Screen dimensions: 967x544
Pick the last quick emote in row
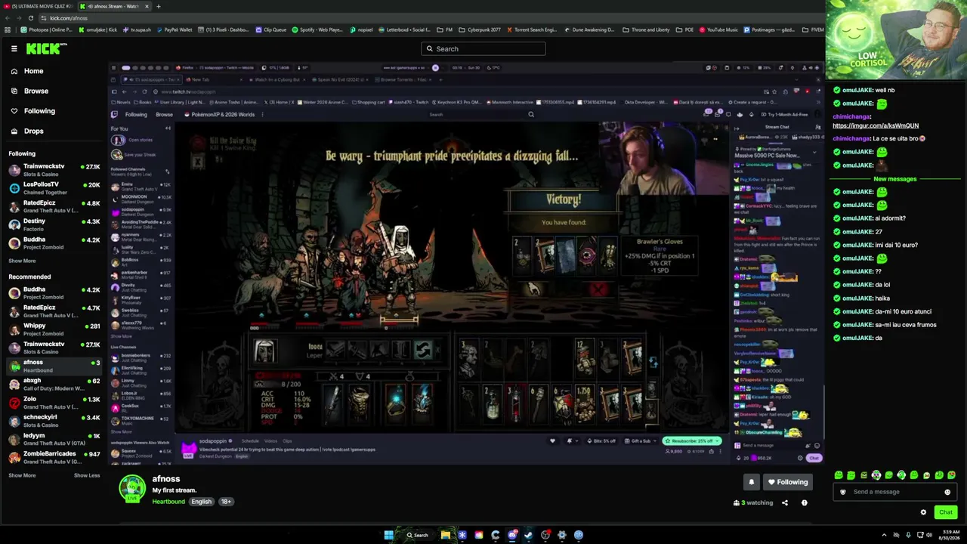(x=951, y=475)
